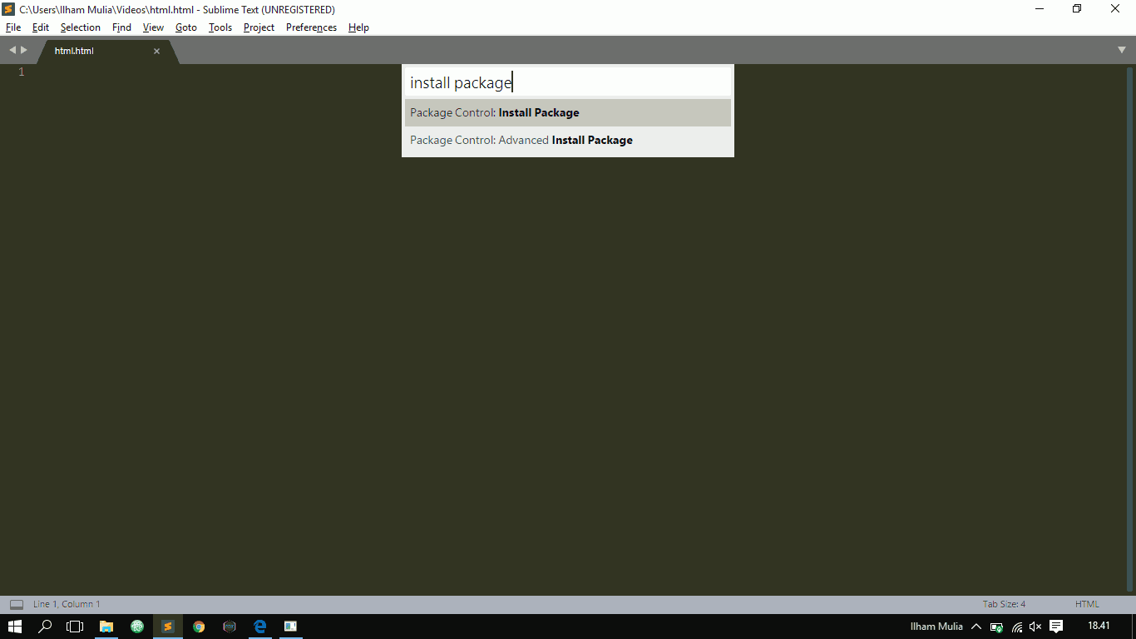Click the muted volume tray icon
1136x639 pixels.
tap(1035, 627)
